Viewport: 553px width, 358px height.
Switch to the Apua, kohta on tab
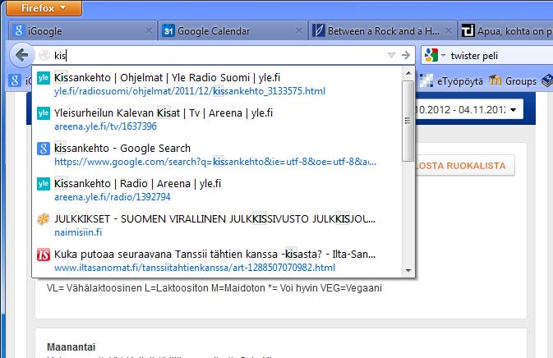coord(505,31)
